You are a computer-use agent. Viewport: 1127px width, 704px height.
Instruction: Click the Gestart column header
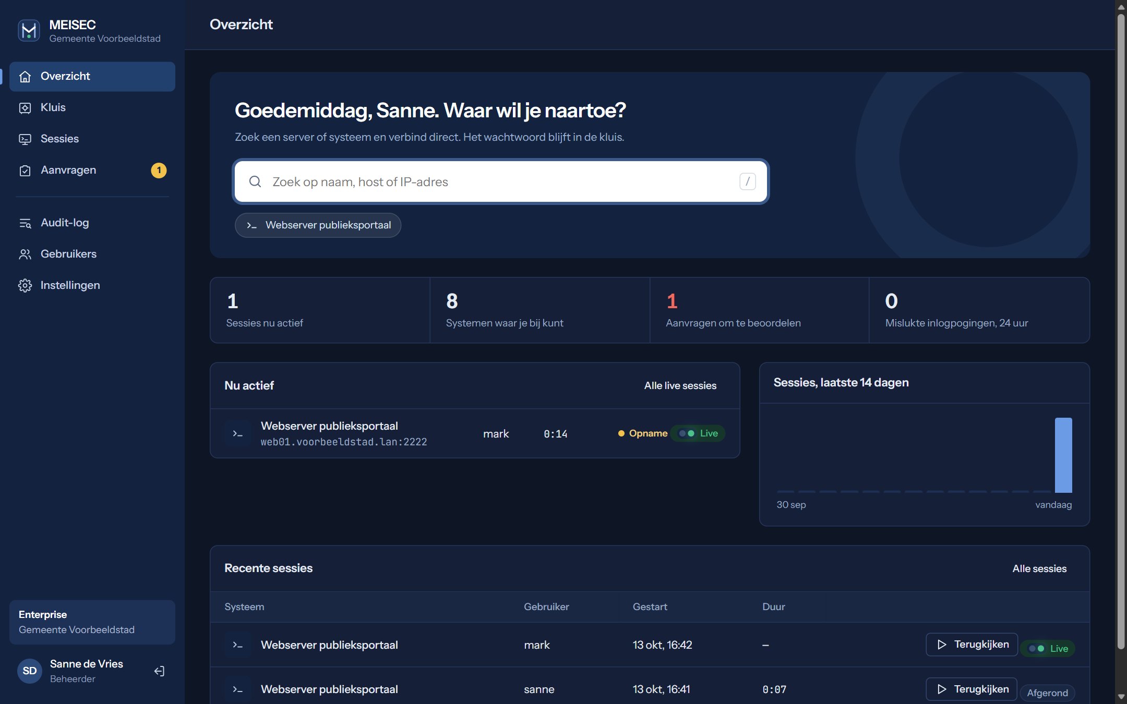pos(650,606)
